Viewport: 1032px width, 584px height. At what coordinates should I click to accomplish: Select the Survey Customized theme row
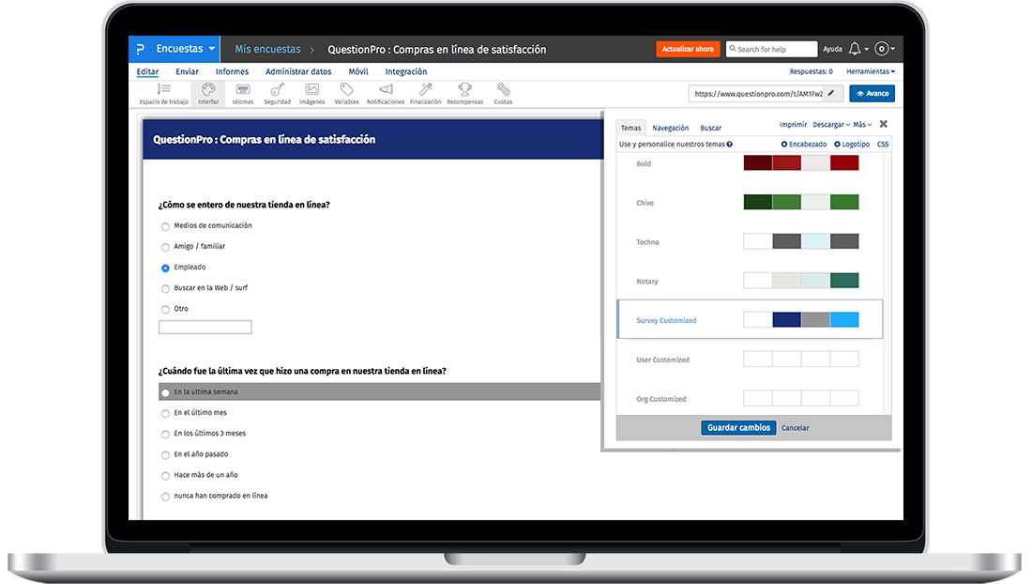pyautogui.click(x=750, y=320)
